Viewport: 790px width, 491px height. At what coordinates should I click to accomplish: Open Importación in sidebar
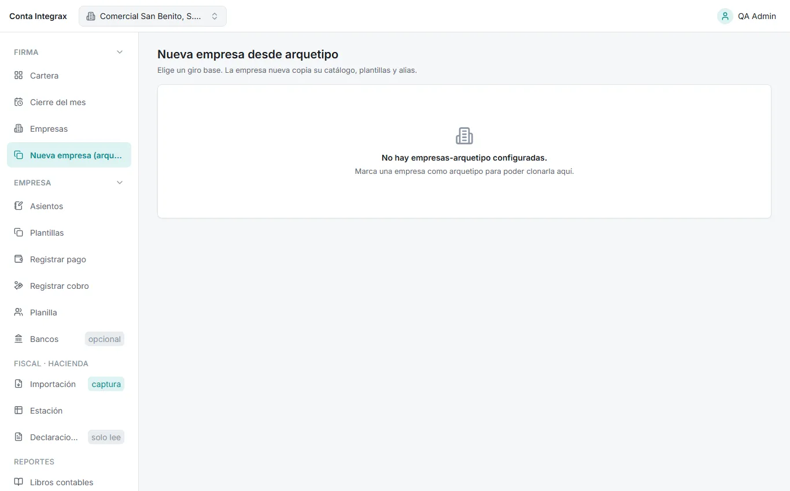pyautogui.click(x=69, y=384)
